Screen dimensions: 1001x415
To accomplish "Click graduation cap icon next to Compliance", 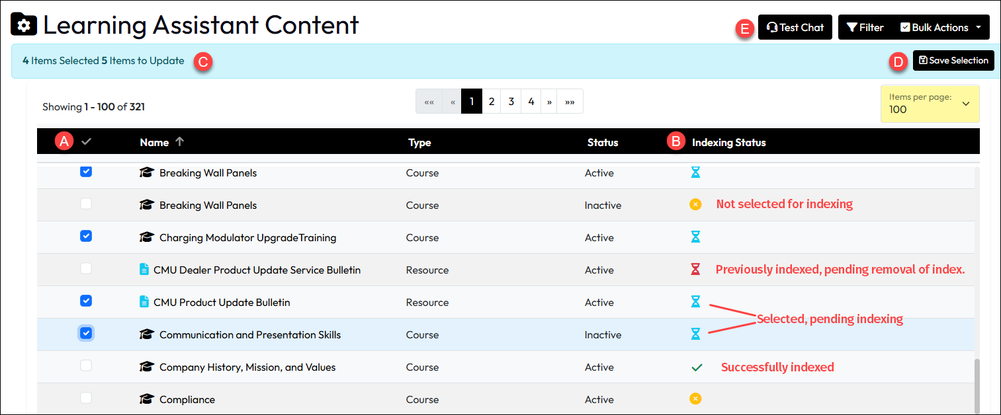I will [146, 399].
